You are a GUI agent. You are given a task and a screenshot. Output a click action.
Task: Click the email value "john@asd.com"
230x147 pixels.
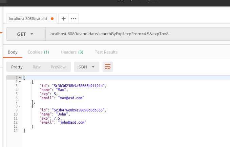pyautogui.click(x=72, y=122)
